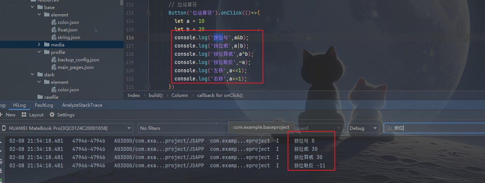
Task: Click callback for onClick() breadcrumb
Action: (220, 95)
